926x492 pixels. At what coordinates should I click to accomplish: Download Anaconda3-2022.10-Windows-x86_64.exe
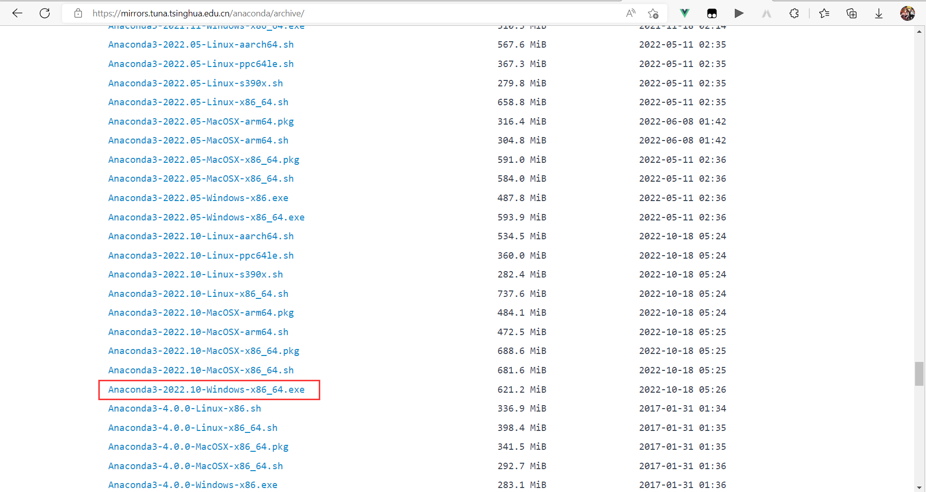pos(206,390)
